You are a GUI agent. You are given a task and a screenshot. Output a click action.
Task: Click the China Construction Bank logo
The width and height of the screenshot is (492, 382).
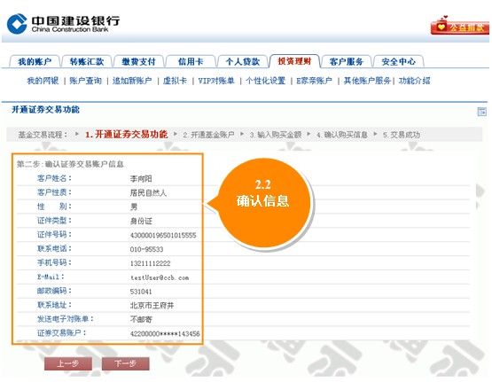(x=63, y=24)
